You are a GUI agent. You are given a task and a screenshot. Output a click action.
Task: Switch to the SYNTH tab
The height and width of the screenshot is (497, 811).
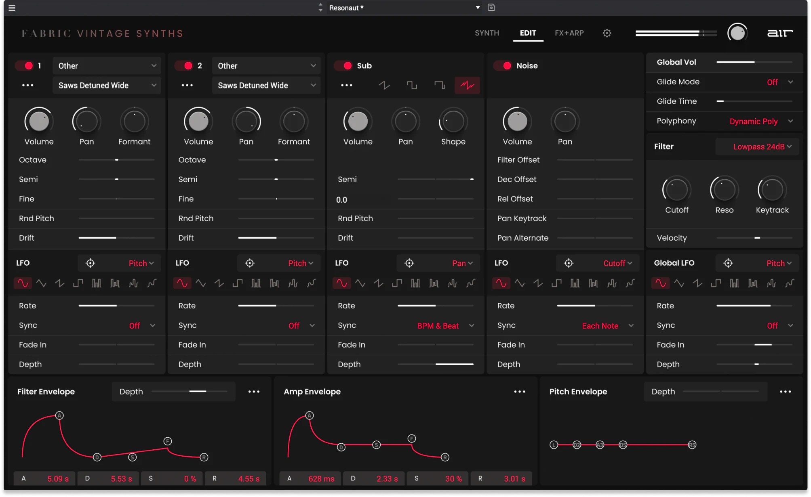pyautogui.click(x=487, y=33)
